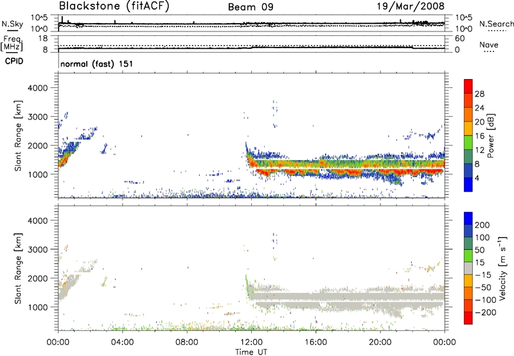This screenshot has width=514, height=356.
Task: Click the 'Nave' legend label
Action: pos(489,44)
